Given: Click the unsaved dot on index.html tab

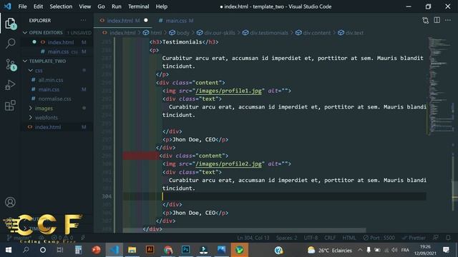Looking at the screenshot, I should point(146,21).
